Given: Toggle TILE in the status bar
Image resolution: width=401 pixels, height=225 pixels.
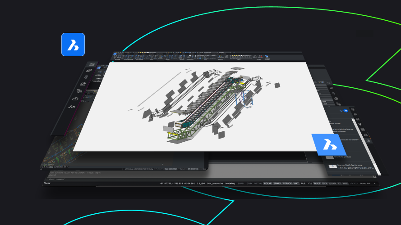Looking at the screenshot, I should (303, 184).
